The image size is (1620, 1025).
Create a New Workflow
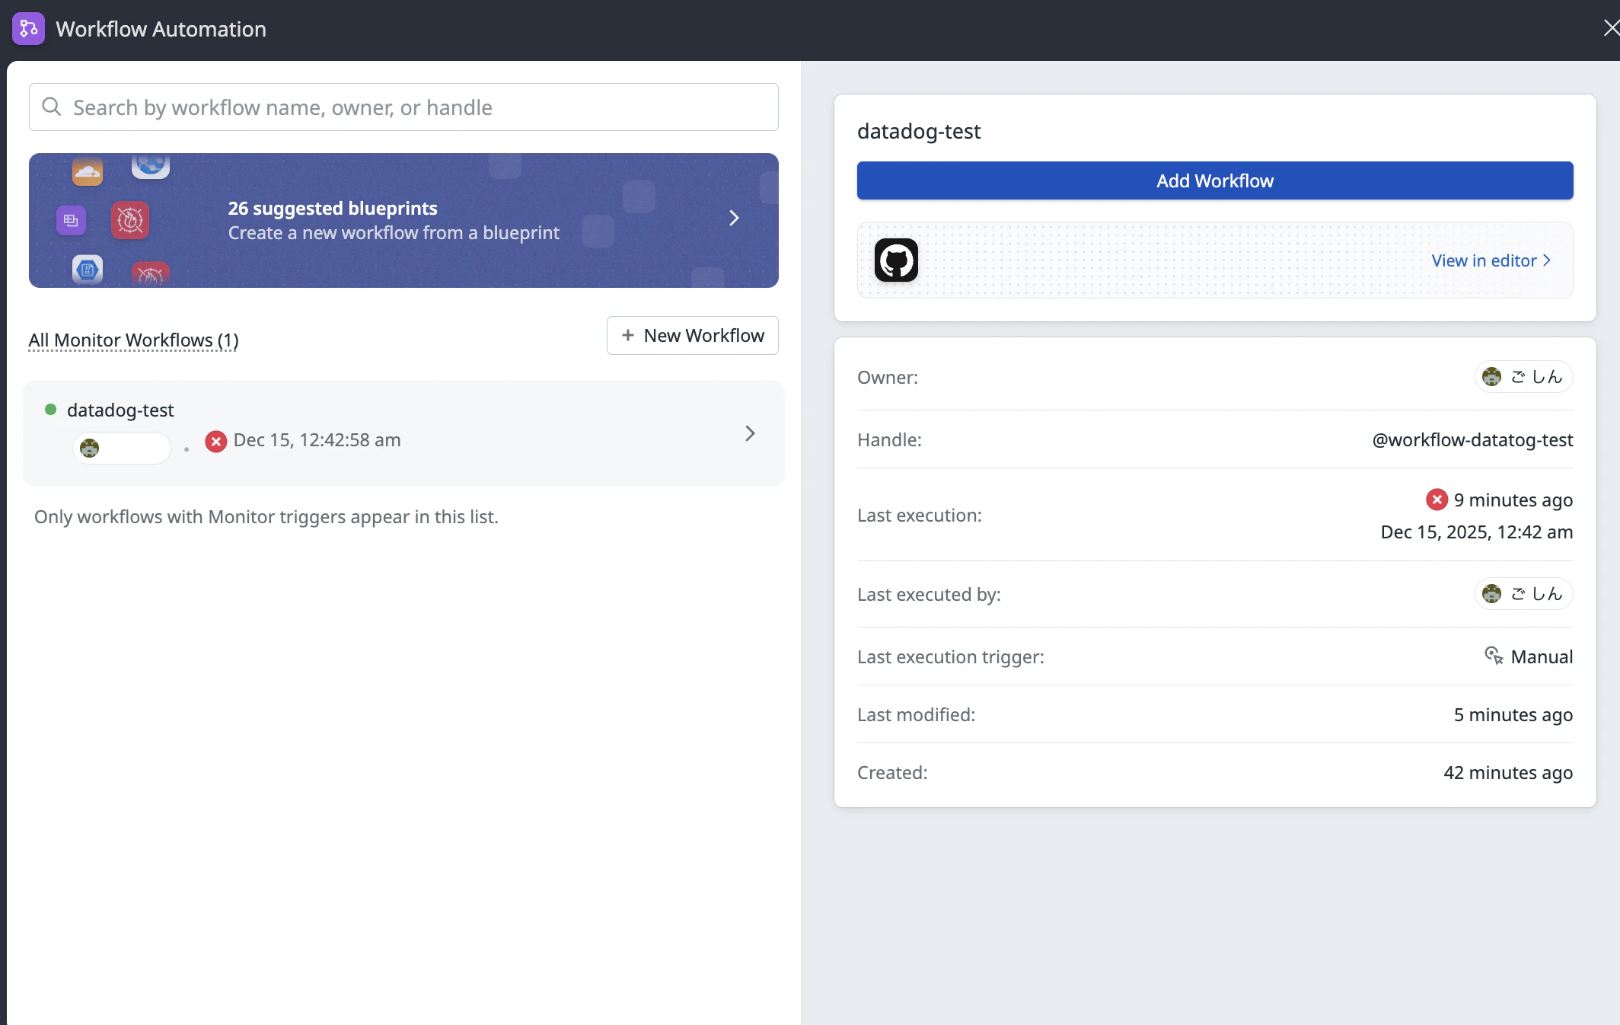coord(693,336)
